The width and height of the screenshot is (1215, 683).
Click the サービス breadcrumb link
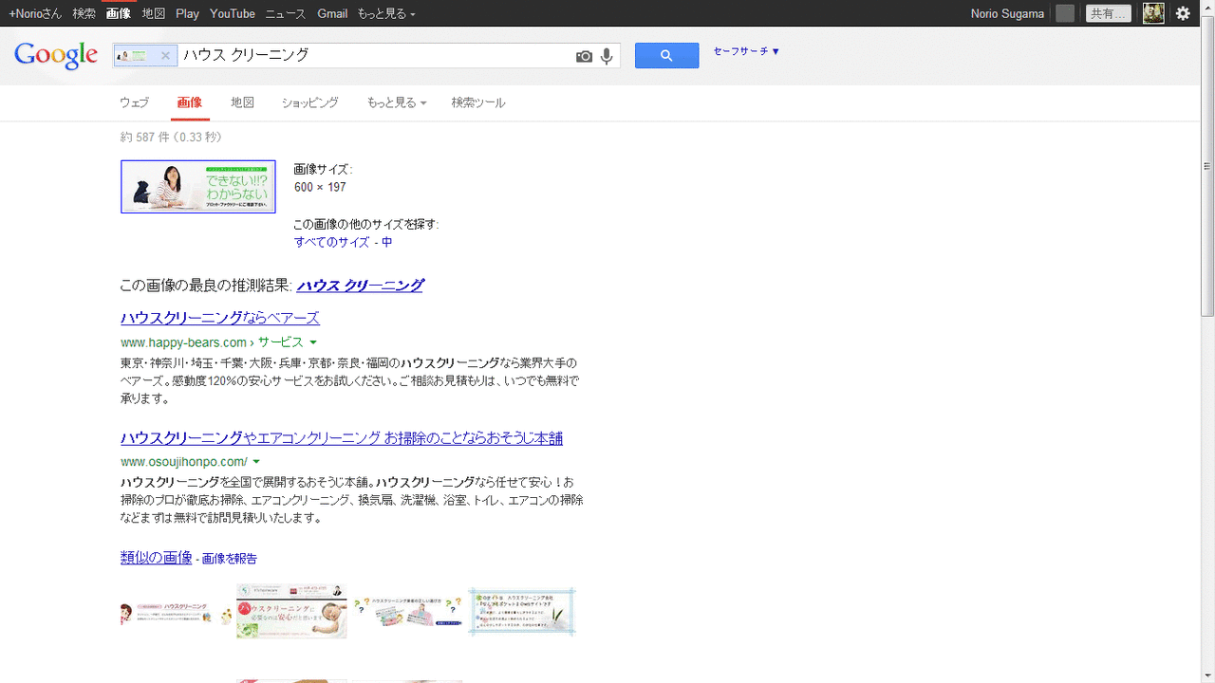click(281, 342)
